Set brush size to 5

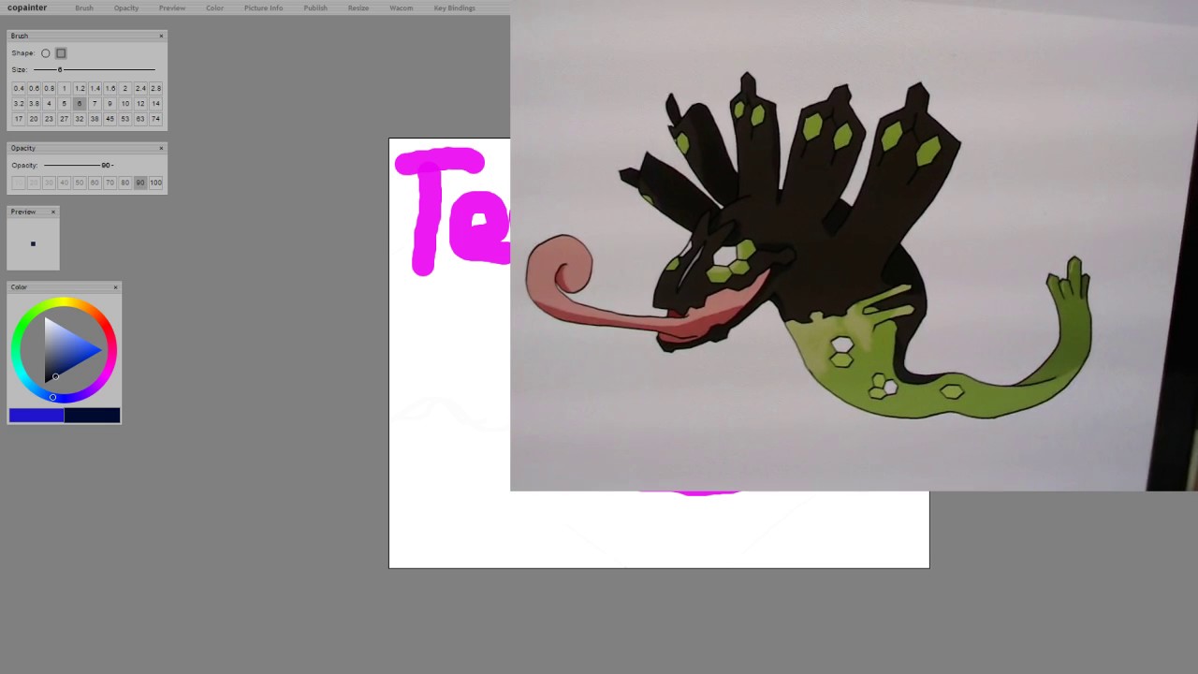tap(64, 104)
